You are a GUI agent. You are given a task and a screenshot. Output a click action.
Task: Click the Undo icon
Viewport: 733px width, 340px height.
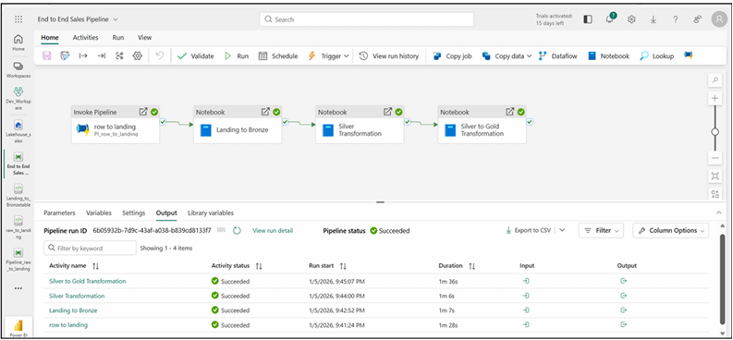tap(160, 56)
